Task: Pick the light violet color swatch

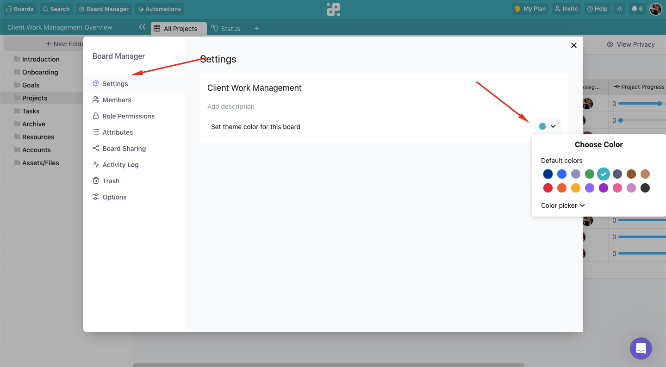Action: [590, 188]
